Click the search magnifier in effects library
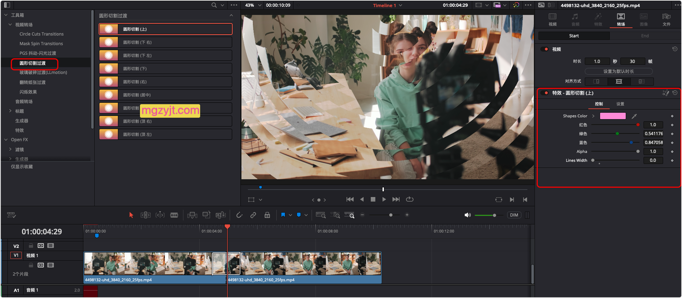 click(214, 5)
